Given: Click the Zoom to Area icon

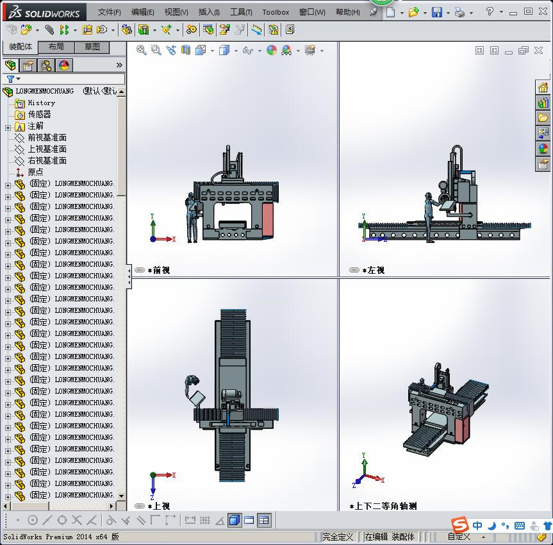Looking at the screenshot, I should tap(156, 50).
